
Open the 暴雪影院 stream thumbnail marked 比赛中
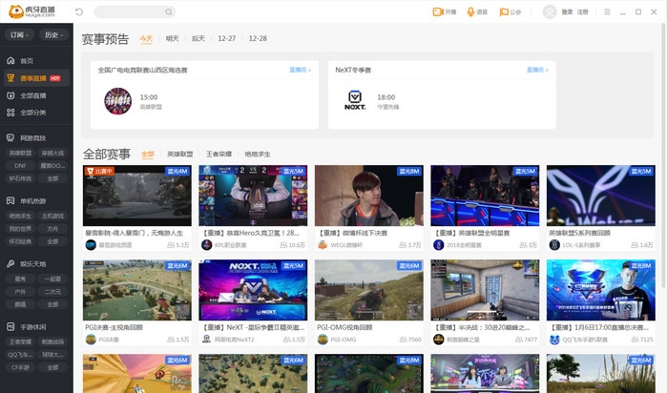pyautogui.click(x=137, y=196)
